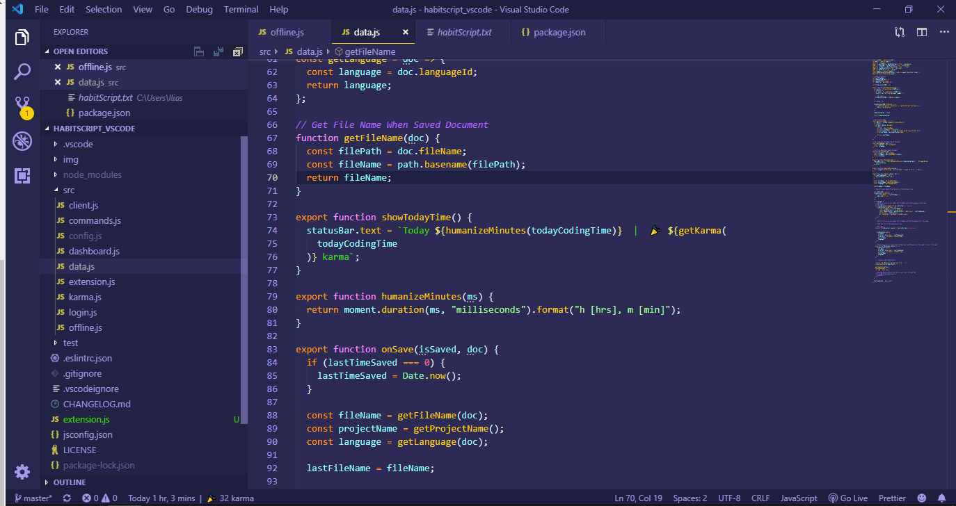Image resolution: width=956 pixels, height=506 pixels.
Task: Open the Extensions view icon
Action: tap(22, 176)
